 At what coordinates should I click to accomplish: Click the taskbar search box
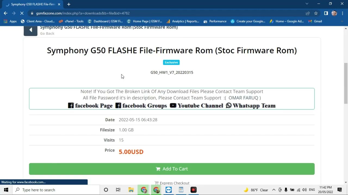tap(56, 190)
